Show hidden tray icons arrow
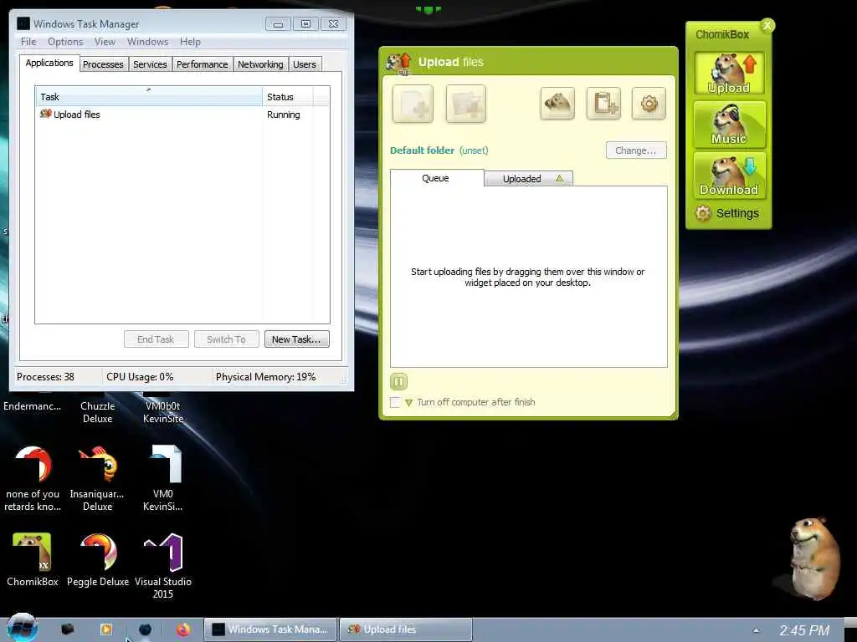 [x=756, y=630]
